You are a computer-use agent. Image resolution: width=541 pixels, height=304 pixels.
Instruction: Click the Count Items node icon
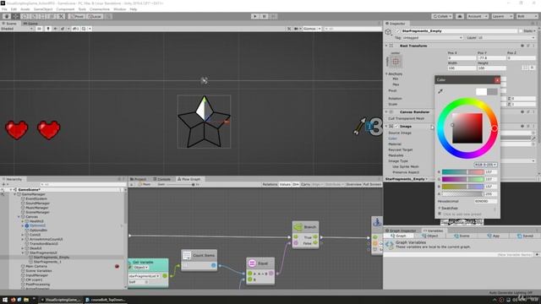187,255
